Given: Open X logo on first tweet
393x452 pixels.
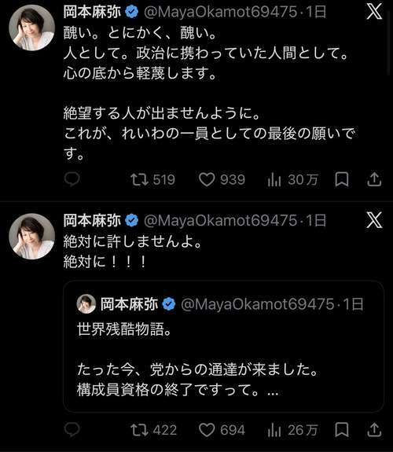Looking at the screenshot, I should [x=374, y=12].
